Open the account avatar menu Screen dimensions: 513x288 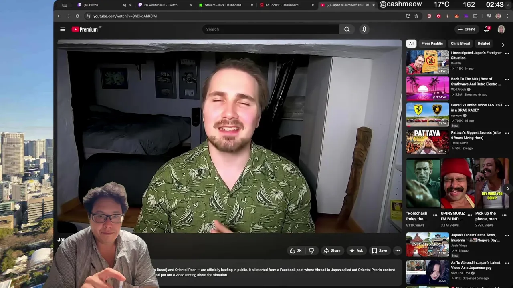[501, 29]
